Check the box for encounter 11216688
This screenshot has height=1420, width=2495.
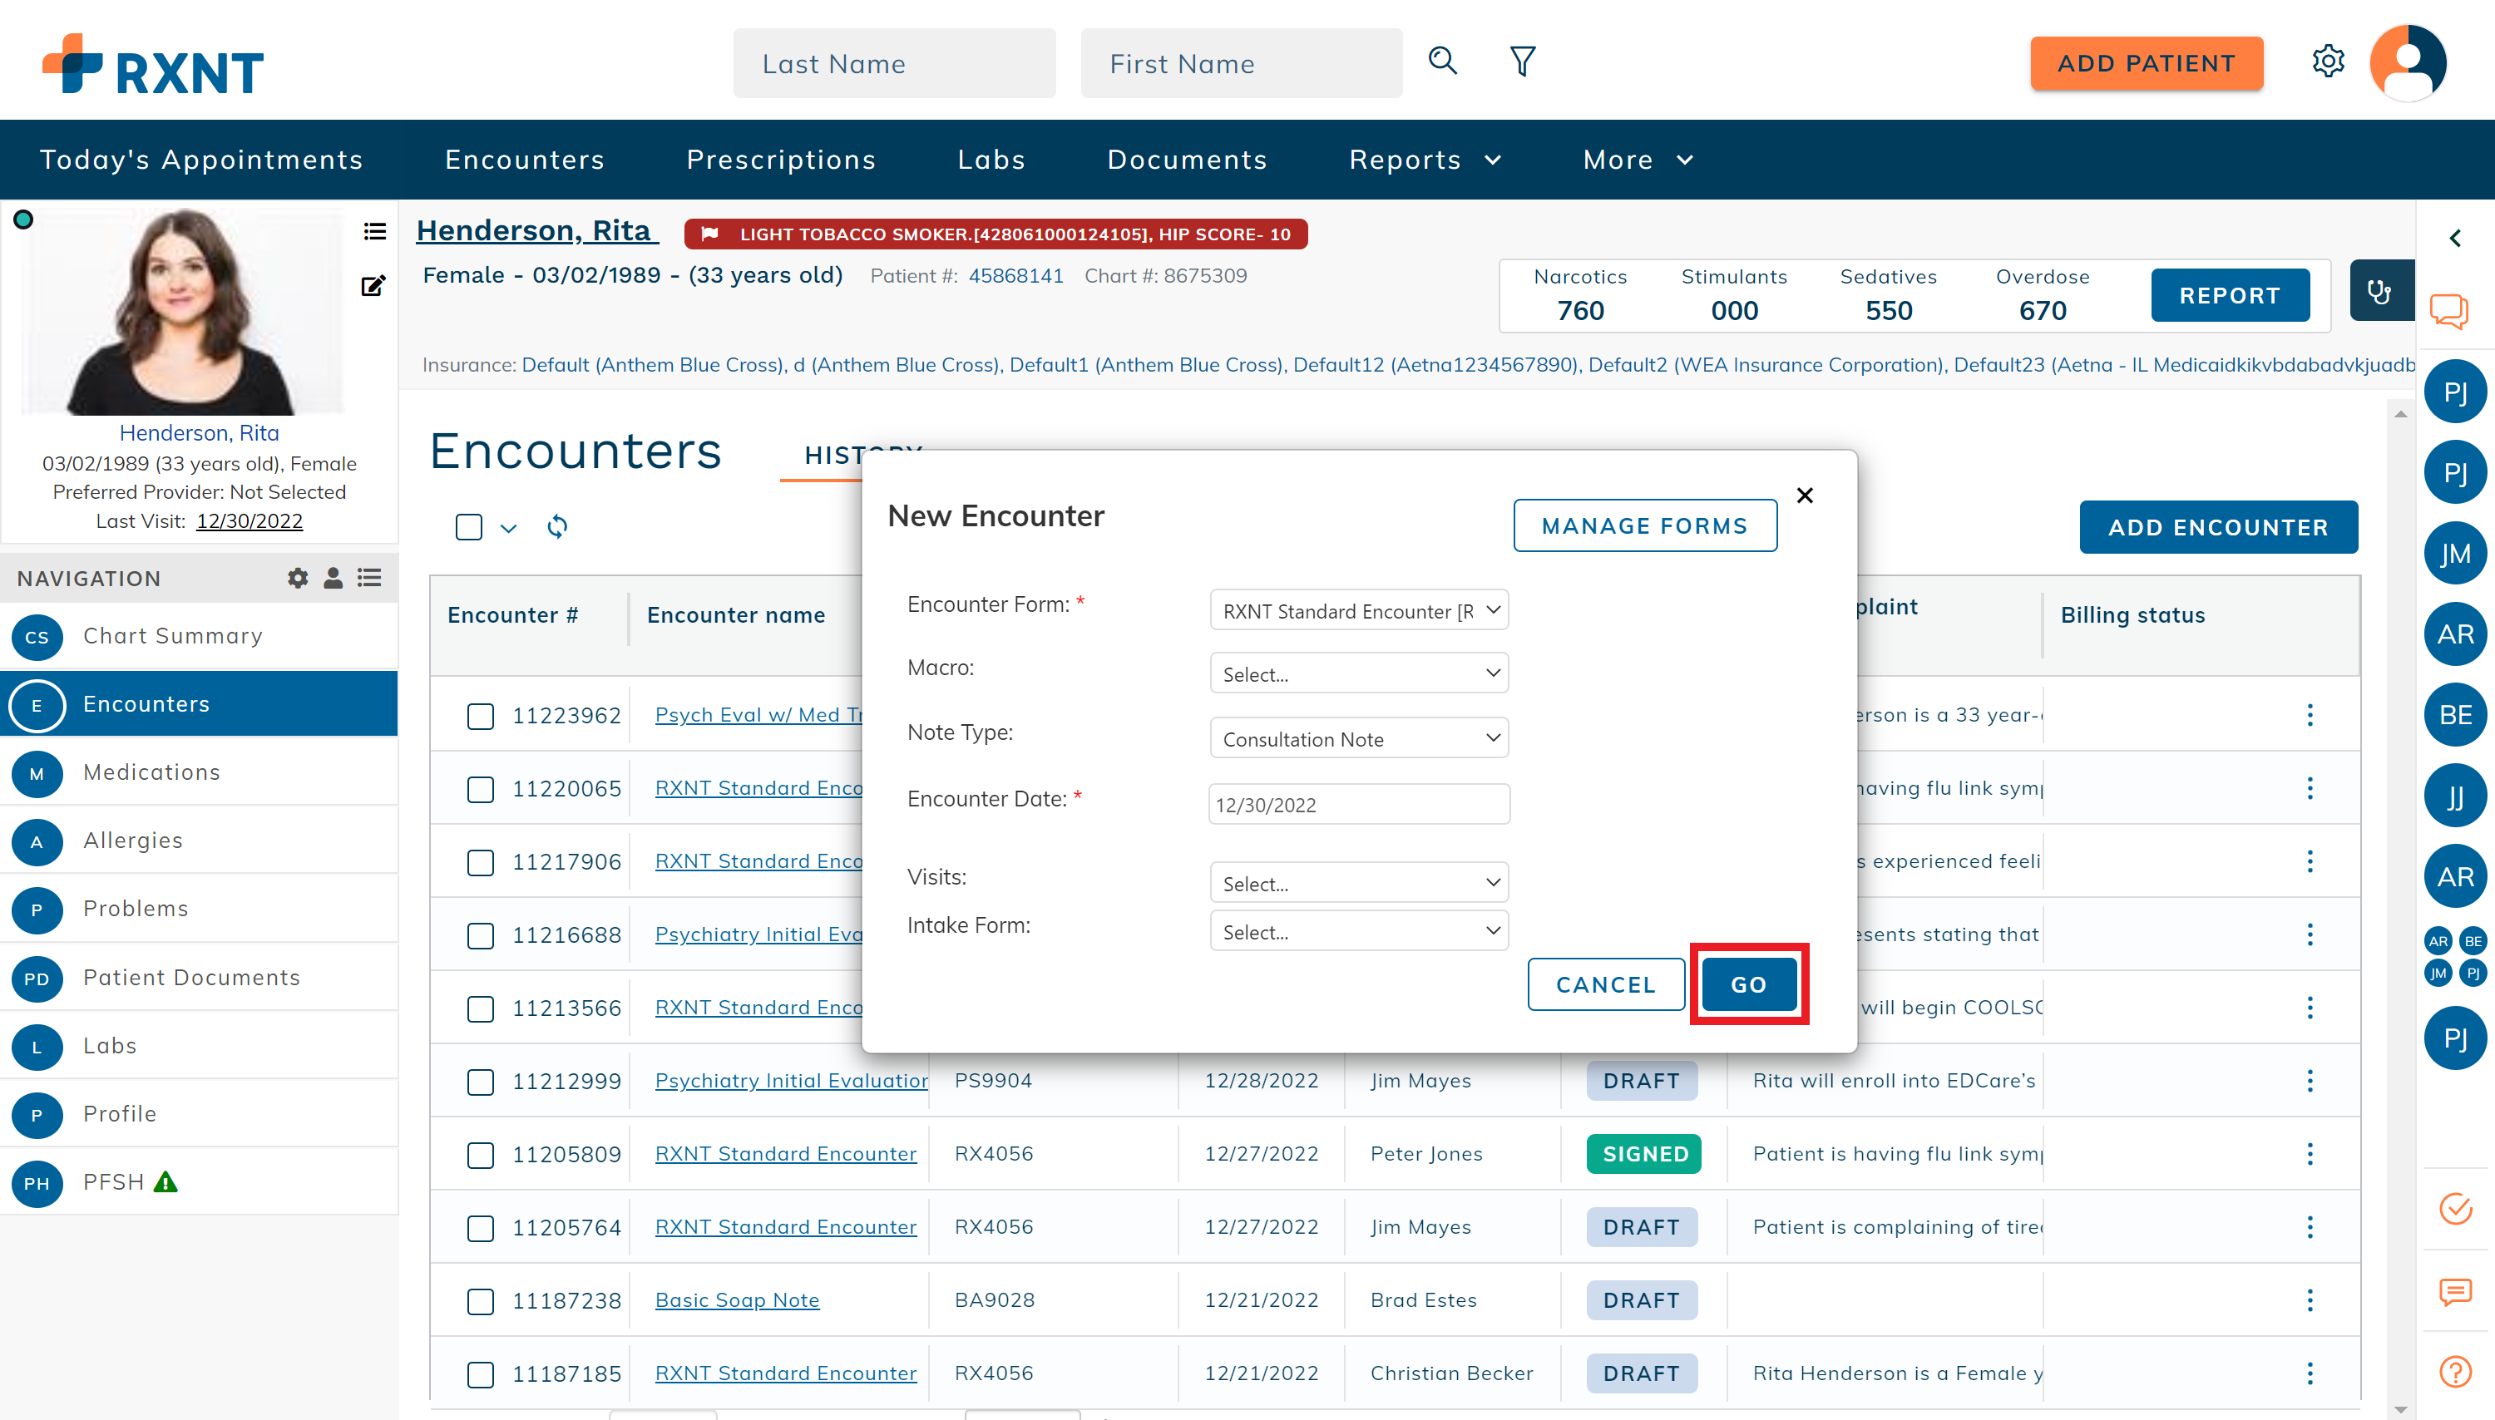click(480, 935)
